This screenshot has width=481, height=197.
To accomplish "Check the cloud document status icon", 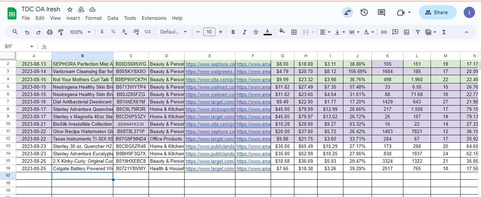I will [x=92, y=10].
